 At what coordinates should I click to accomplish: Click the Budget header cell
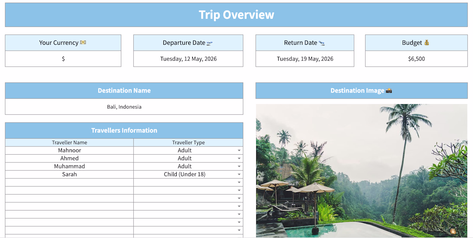pyautogui.click(x=416, y=43)
